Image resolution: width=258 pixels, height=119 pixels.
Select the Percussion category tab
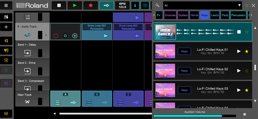[x=238, y=15]
